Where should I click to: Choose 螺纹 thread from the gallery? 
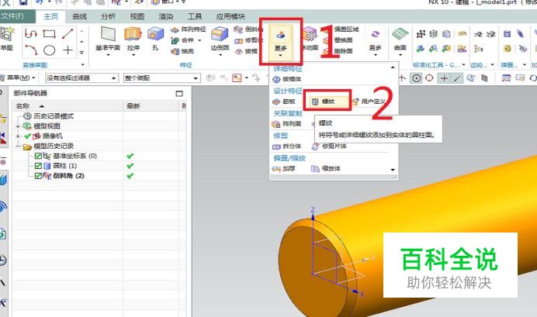(327, 102)
